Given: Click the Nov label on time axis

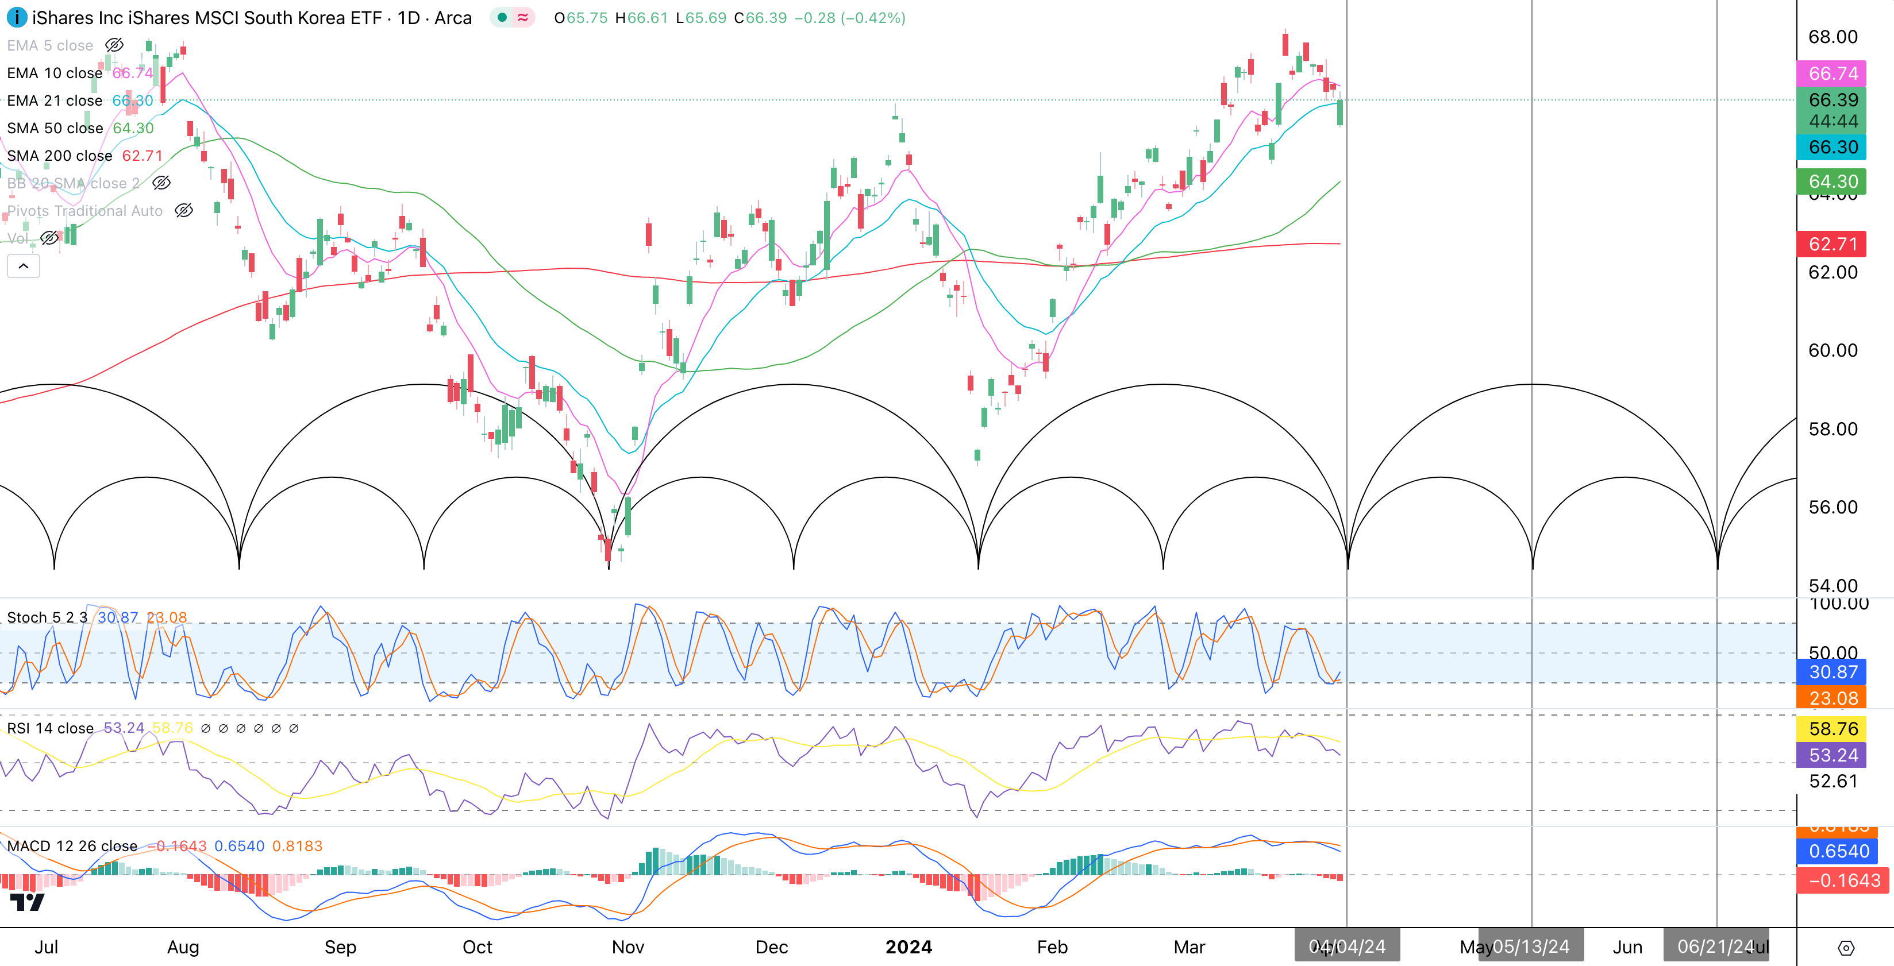Looking at the screenshot, I should (x=628, y=947).
